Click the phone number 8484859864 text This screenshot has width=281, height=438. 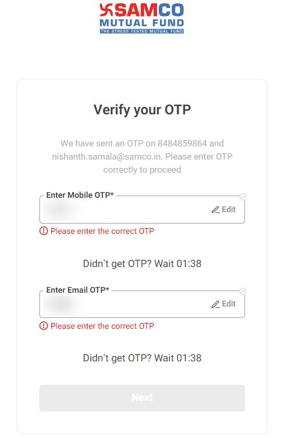pyautogui.click(x=182, y=144)
